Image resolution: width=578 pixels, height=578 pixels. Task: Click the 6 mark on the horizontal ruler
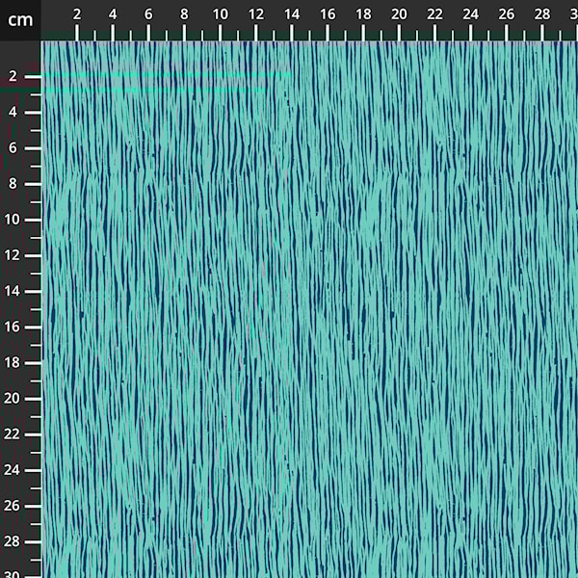coord(148,14)
